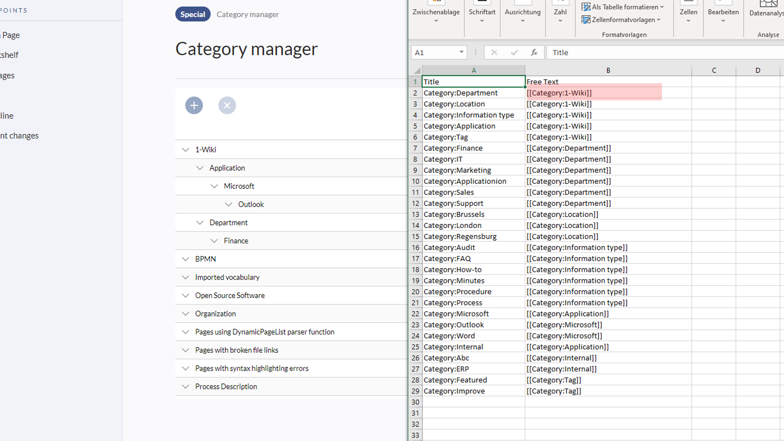784x441 pixels.
Task: Expand Pages using DynamicPageList parser function chevron
Action: 185,332
